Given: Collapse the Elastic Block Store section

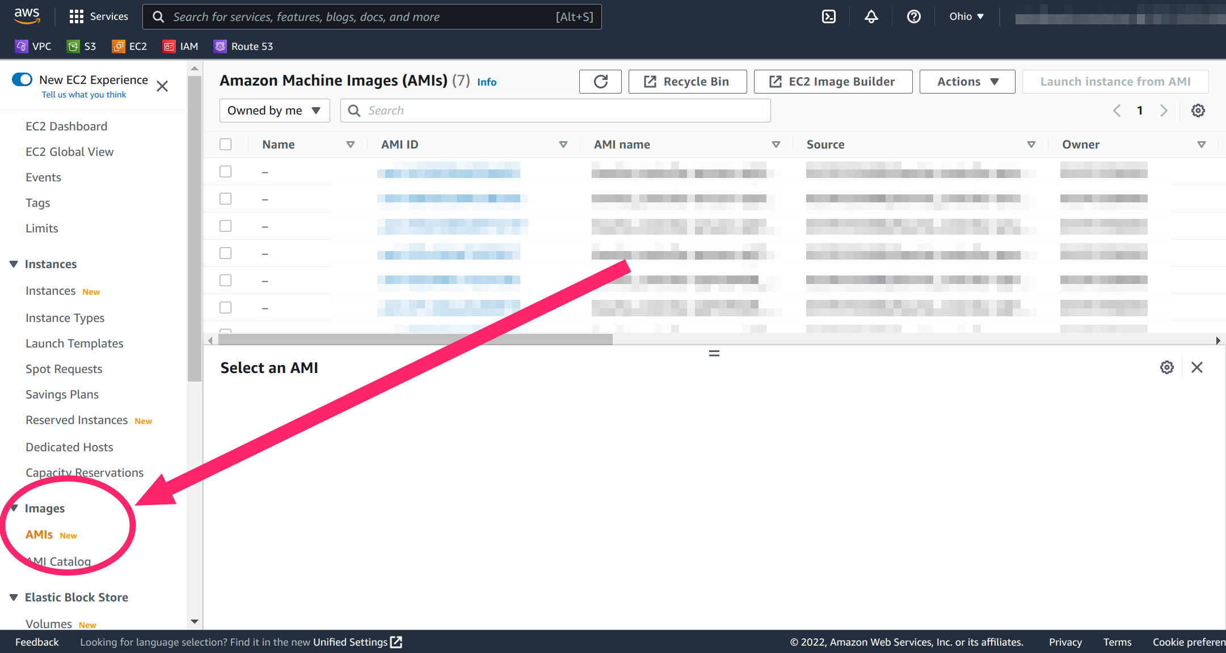Looking at the screenshot, I should (14, 597).
